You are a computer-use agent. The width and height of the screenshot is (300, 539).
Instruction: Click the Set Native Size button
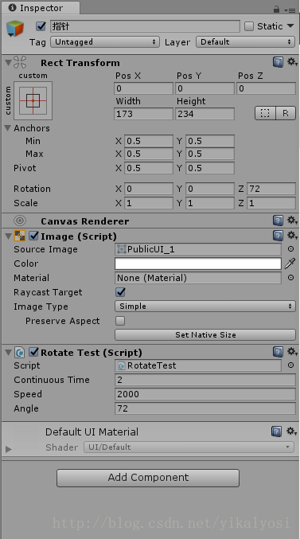205,335
